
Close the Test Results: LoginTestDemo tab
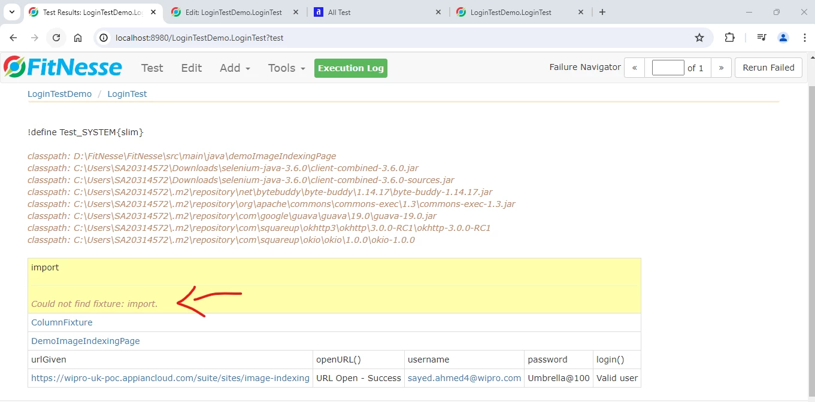point(154,12)
